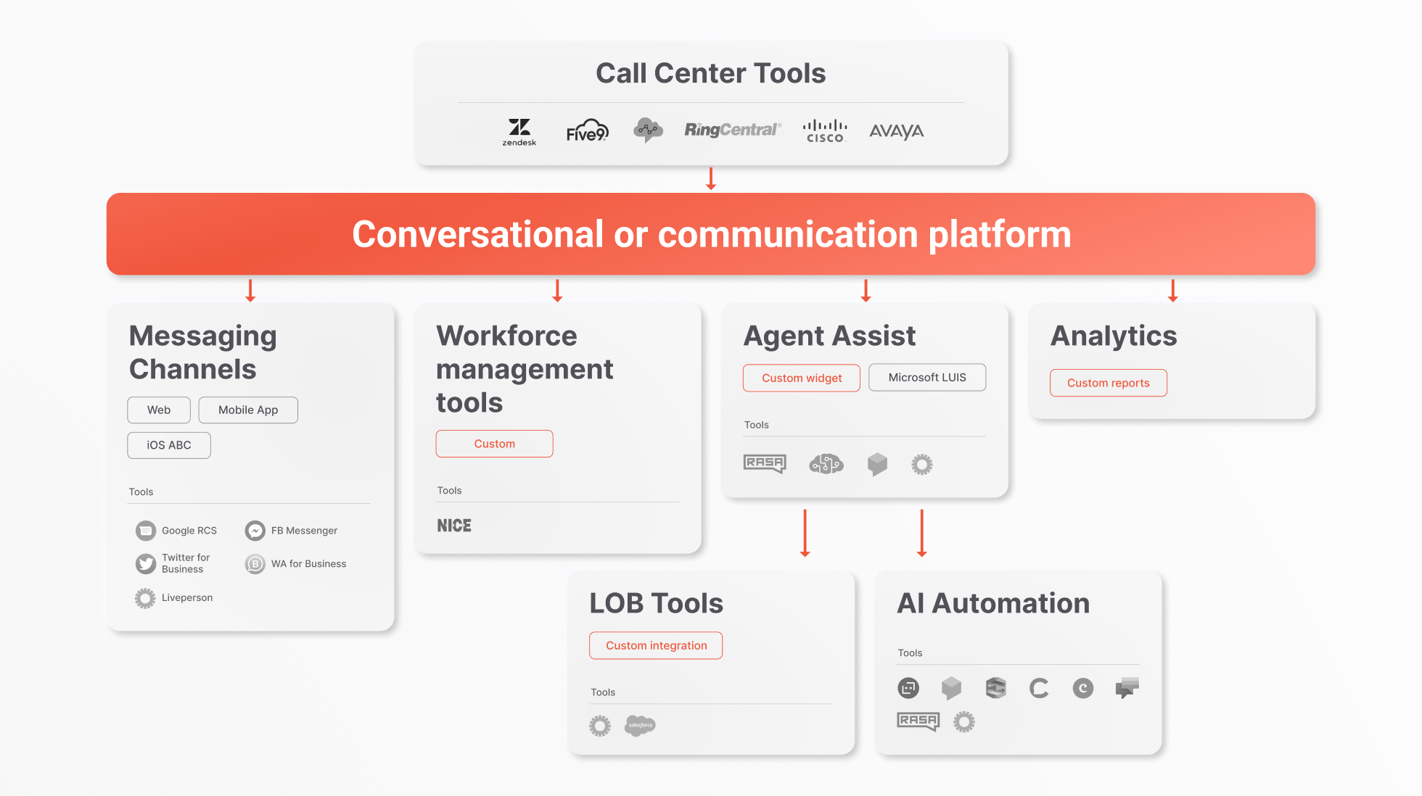Select the Custom reports option in Analytics
The image size is (1422, 796).
[1108, 381]
